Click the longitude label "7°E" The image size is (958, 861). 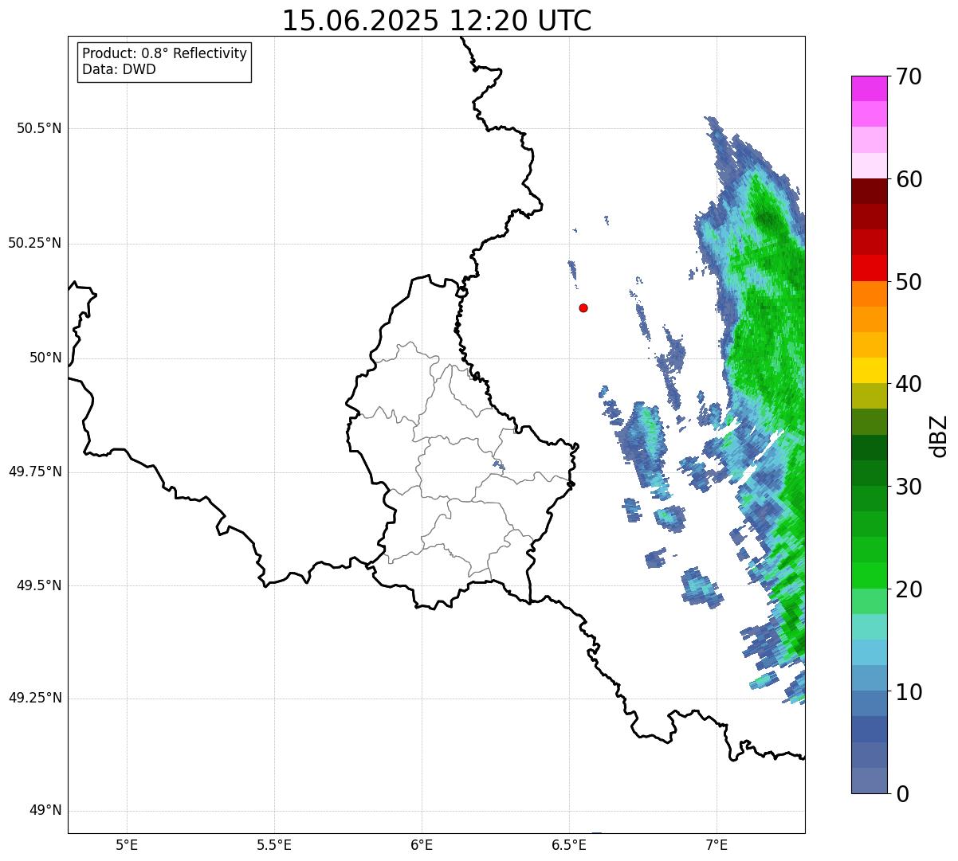click(717, 844)
